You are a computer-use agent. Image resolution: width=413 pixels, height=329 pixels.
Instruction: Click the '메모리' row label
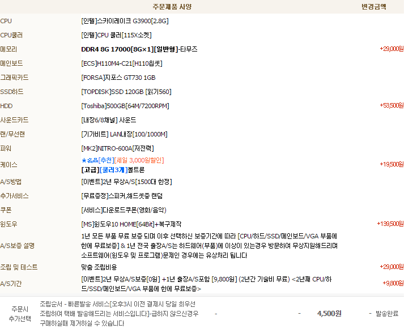8,49
